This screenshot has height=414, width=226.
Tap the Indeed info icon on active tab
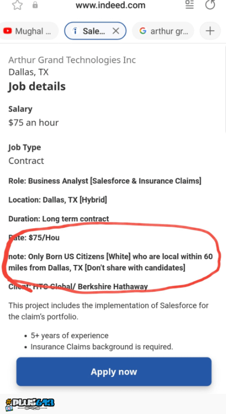(x=75, y=31)
